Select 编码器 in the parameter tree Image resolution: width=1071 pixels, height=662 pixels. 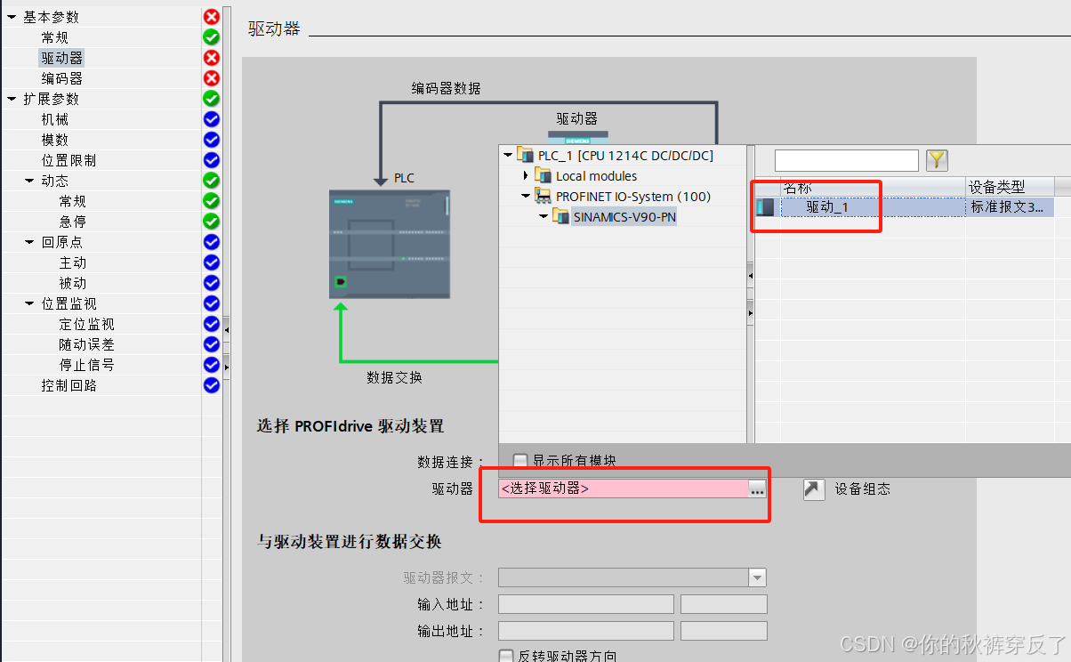click(x=62, y=78)
